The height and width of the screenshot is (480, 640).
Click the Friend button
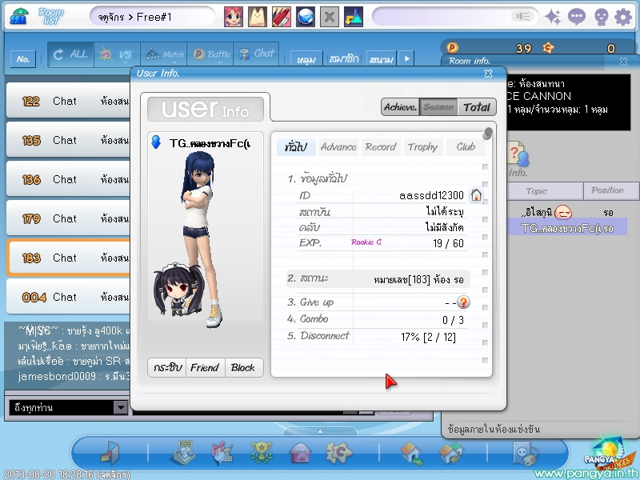pos(205,368)
